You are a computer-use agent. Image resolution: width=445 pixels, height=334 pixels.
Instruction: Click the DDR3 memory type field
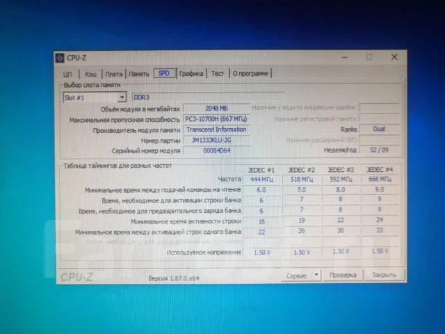pyautogui.click(x=208, y=97)
